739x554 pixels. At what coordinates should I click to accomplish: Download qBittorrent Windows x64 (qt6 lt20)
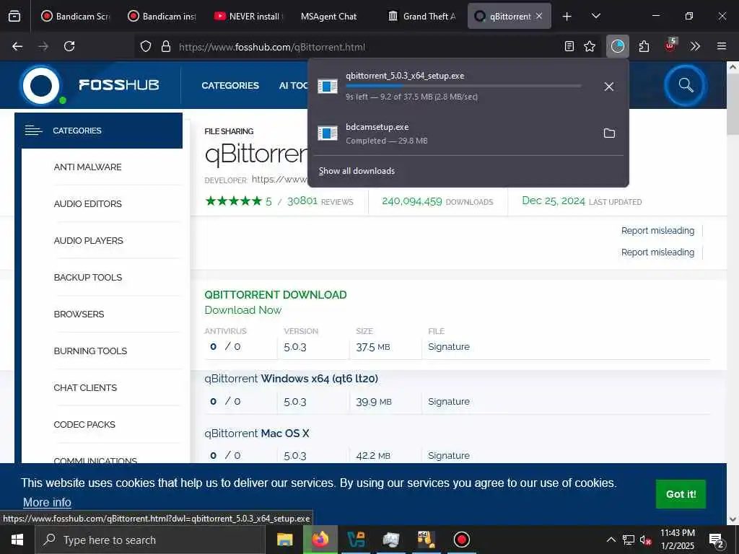tap(291, 378)
